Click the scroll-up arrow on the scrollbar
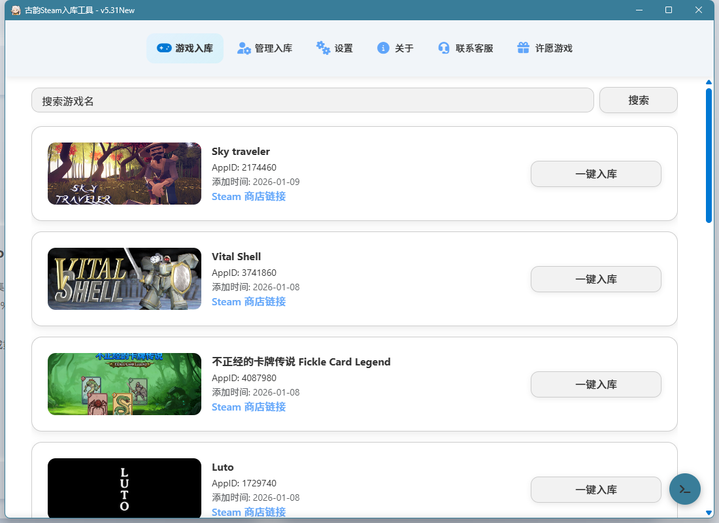This screenshot has height=523, width=719. tap(709, 82)
